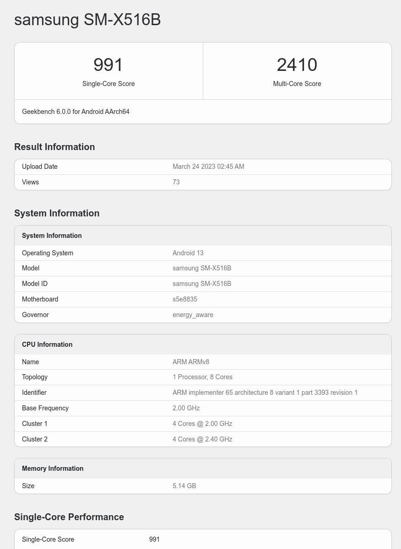The width and height of the screenshot is (401, 549).
Task: Select the upload date March 24 2023 value
Action: [208, 167]
